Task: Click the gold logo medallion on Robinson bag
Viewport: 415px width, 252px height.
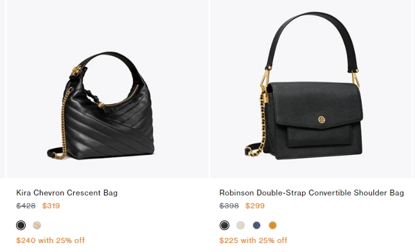Action: coord(322,120)
